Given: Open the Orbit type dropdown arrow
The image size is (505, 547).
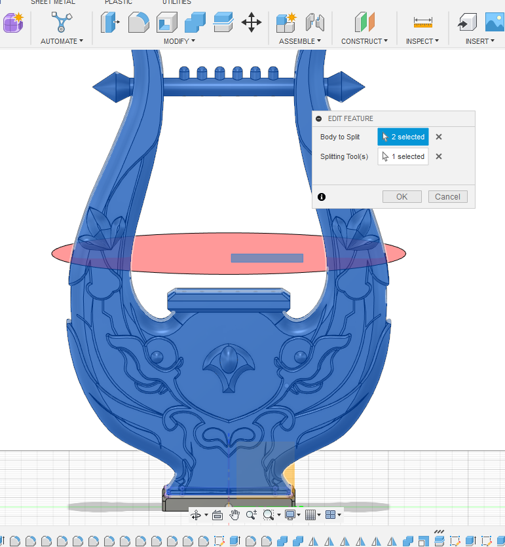Looking at the screenshot, I should pos(206,515).
